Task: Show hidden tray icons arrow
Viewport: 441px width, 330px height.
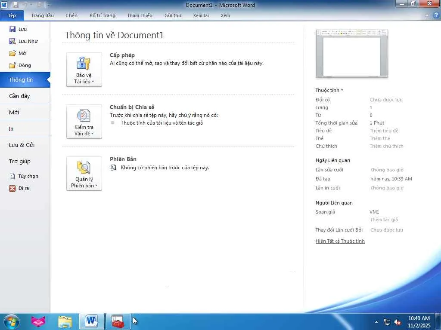Action: pyautogui.click(x=376, y=322)
